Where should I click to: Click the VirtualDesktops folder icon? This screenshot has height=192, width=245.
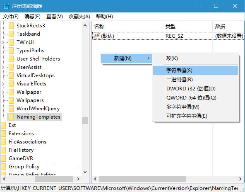(11, 75)
